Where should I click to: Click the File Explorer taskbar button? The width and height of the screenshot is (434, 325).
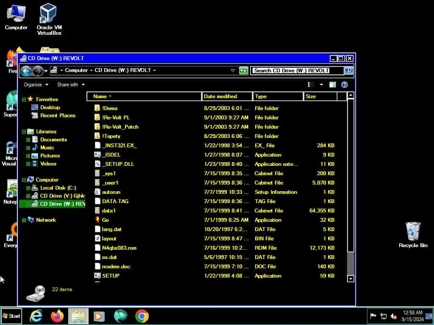click(78, 316)
